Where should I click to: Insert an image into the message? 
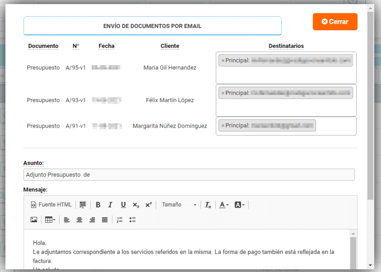[34, 220]
